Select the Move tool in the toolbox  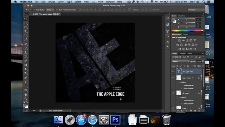26,19
